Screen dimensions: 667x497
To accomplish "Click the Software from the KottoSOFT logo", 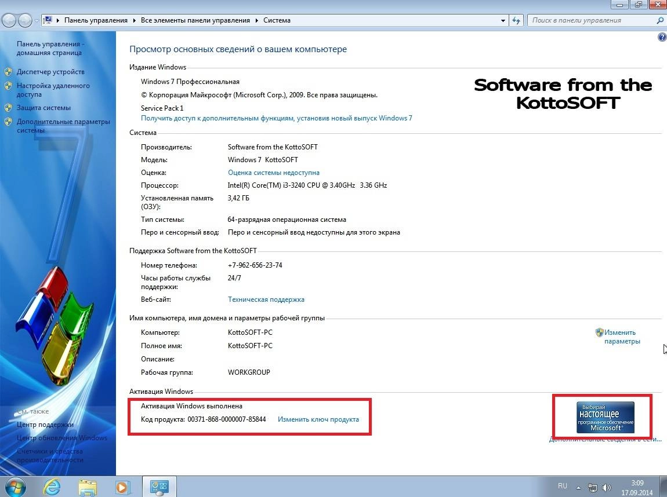I will point(563,93).
